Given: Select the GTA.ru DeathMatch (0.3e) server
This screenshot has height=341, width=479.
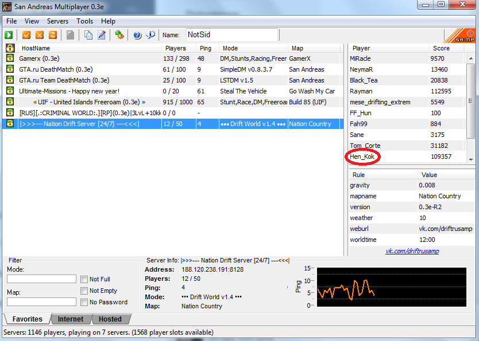Looking at the screenshot, I should pyautogui.click(x=173, y=69).
